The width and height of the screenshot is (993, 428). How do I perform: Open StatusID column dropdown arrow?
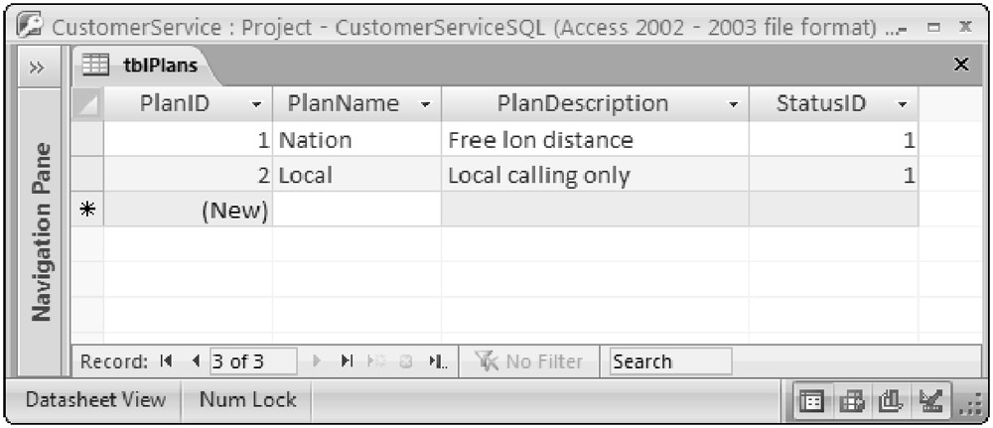pyautogui.click(x=902, y=104)
